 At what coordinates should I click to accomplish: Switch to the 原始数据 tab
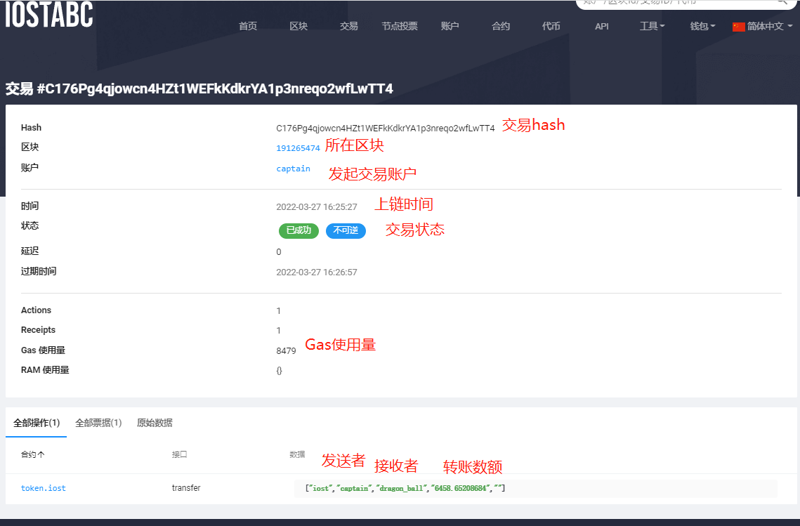tap(155, 423)
